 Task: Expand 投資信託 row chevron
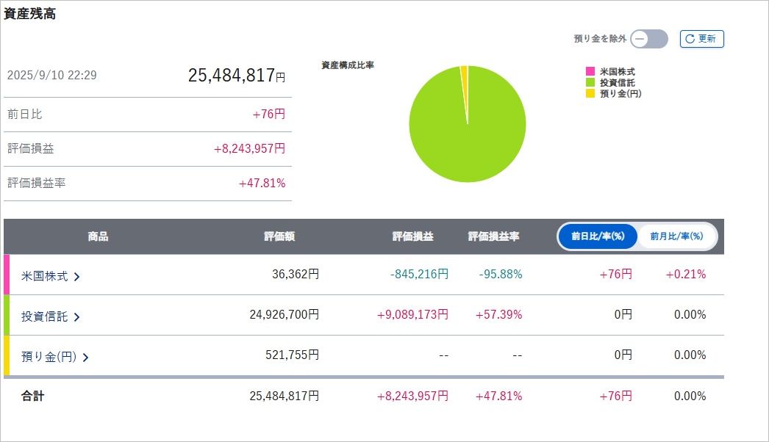76,317
